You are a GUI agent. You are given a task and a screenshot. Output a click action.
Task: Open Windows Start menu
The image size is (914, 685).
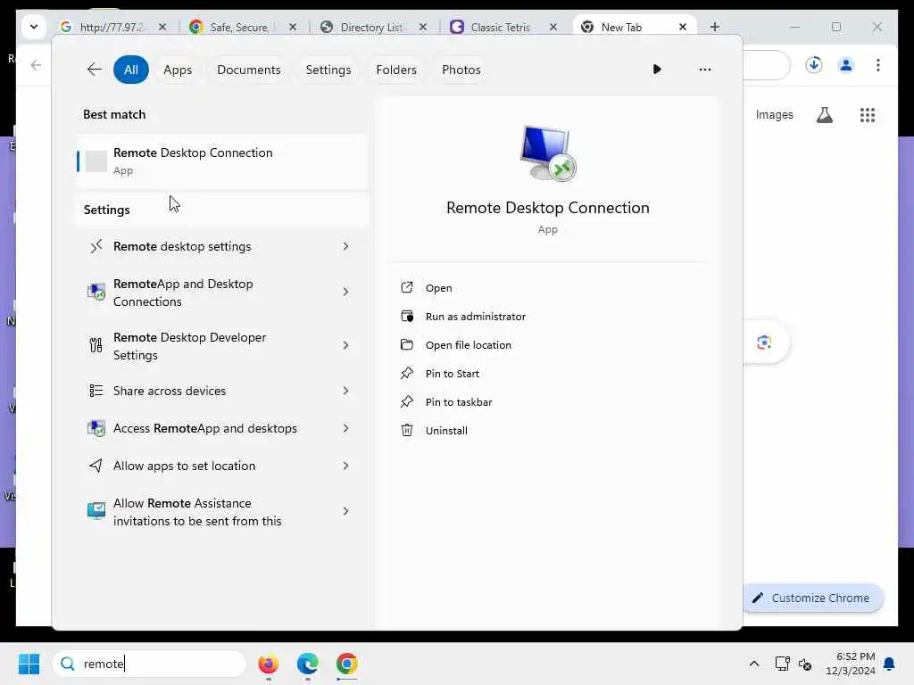29,664
